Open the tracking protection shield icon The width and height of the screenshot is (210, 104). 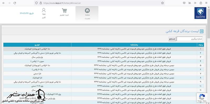[x=36, y=3]
